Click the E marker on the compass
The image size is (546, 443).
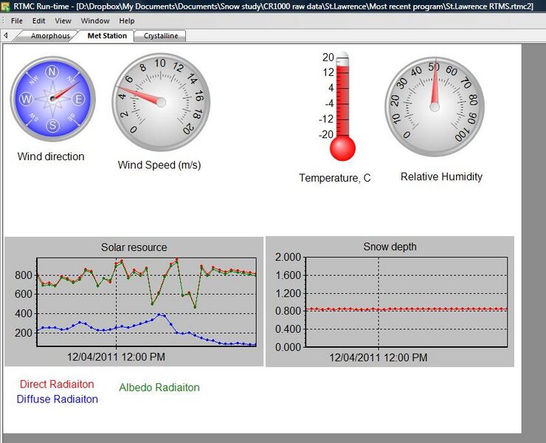point(79,100)
